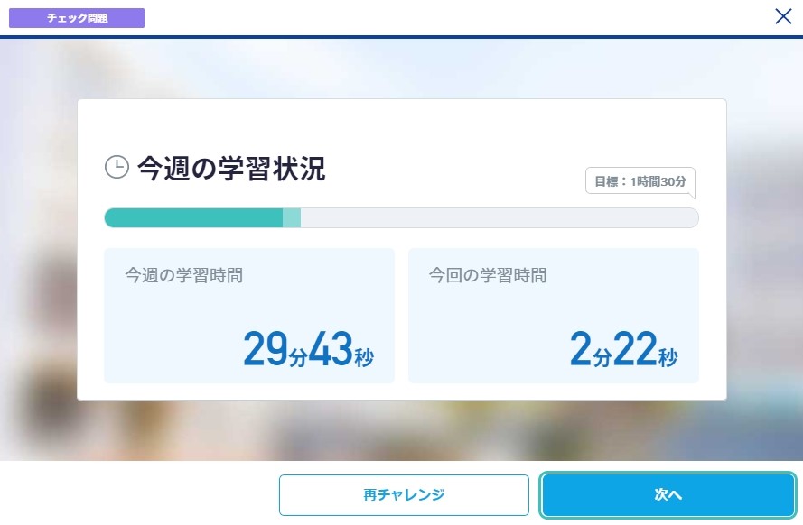The height and width of the screenshot is (525, 803).
Task: Click the clock icon beside 今週の学習状況
Action: click(x=116, y=166)
